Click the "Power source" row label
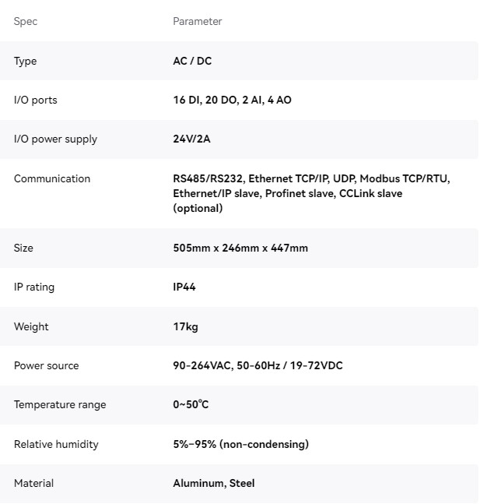The image size is (480, 504). [46, 366]
